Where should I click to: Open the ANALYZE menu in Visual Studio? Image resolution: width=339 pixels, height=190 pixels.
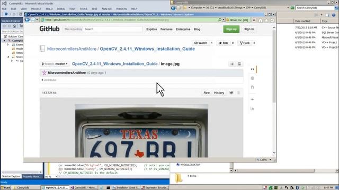pos(106,9)
